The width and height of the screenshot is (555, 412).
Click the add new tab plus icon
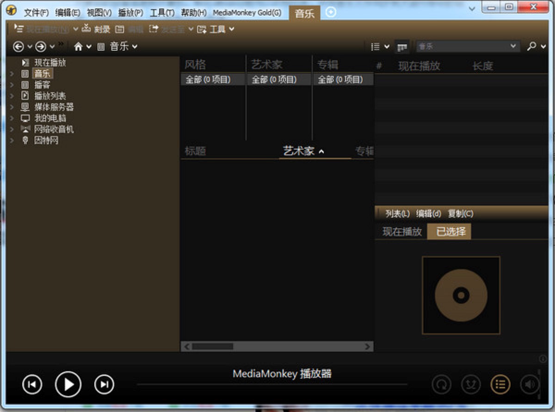coord(331,12)
